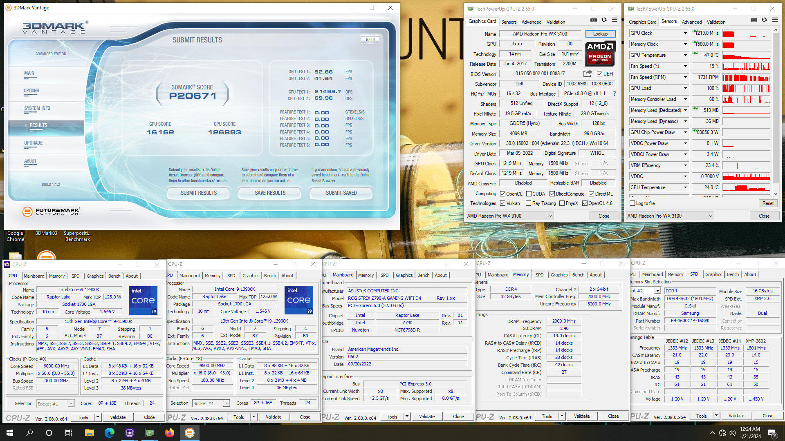
Task: Open Firefox from the taskbar
Action: (x=170, y=433)
